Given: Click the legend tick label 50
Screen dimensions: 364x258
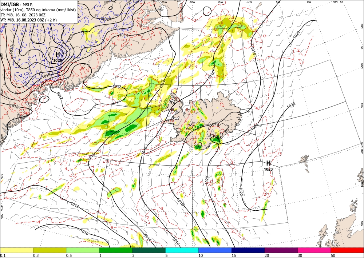Looking at the screenshot, I should (x=333, y=255).
